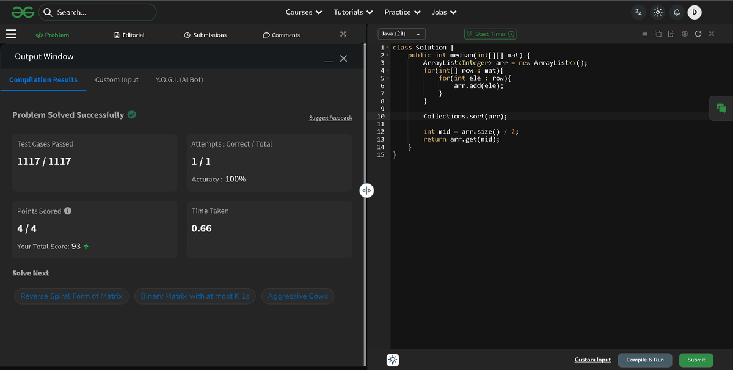
Task: Click the editor export arrow icon
Action: tap(671, 34)
